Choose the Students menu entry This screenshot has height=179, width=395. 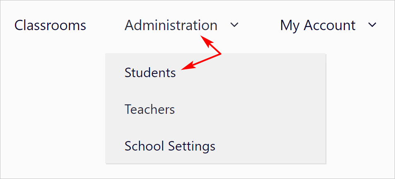coord(150,73)
